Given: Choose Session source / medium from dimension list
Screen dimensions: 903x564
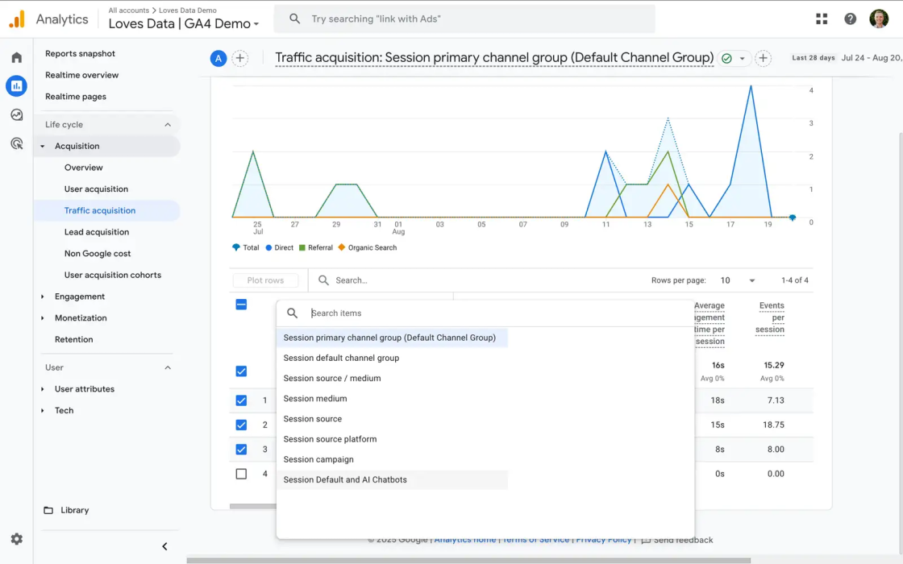Looking at the screenshot, I should pos(332,378).
